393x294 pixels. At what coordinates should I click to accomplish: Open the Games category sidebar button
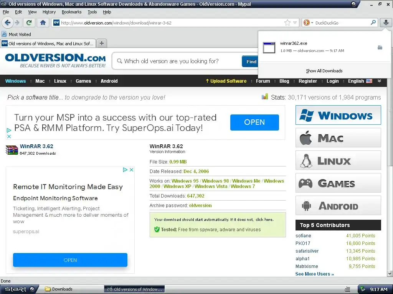point(338,183)
